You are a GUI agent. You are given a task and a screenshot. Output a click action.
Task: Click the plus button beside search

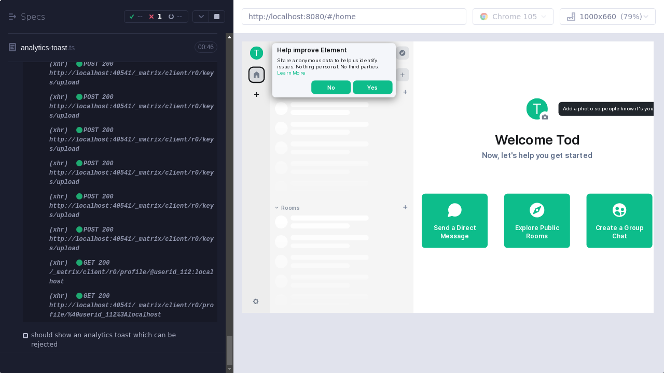pyautogui.click(x=402, y=75)
